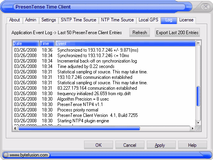Select 'Process priority normal' log row
The height and width of the screenshot is (160, 213).
104,110
